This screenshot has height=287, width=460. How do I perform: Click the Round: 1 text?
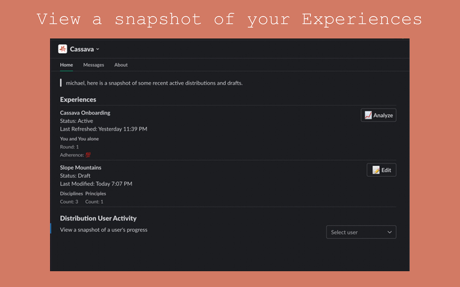[69, 147]
